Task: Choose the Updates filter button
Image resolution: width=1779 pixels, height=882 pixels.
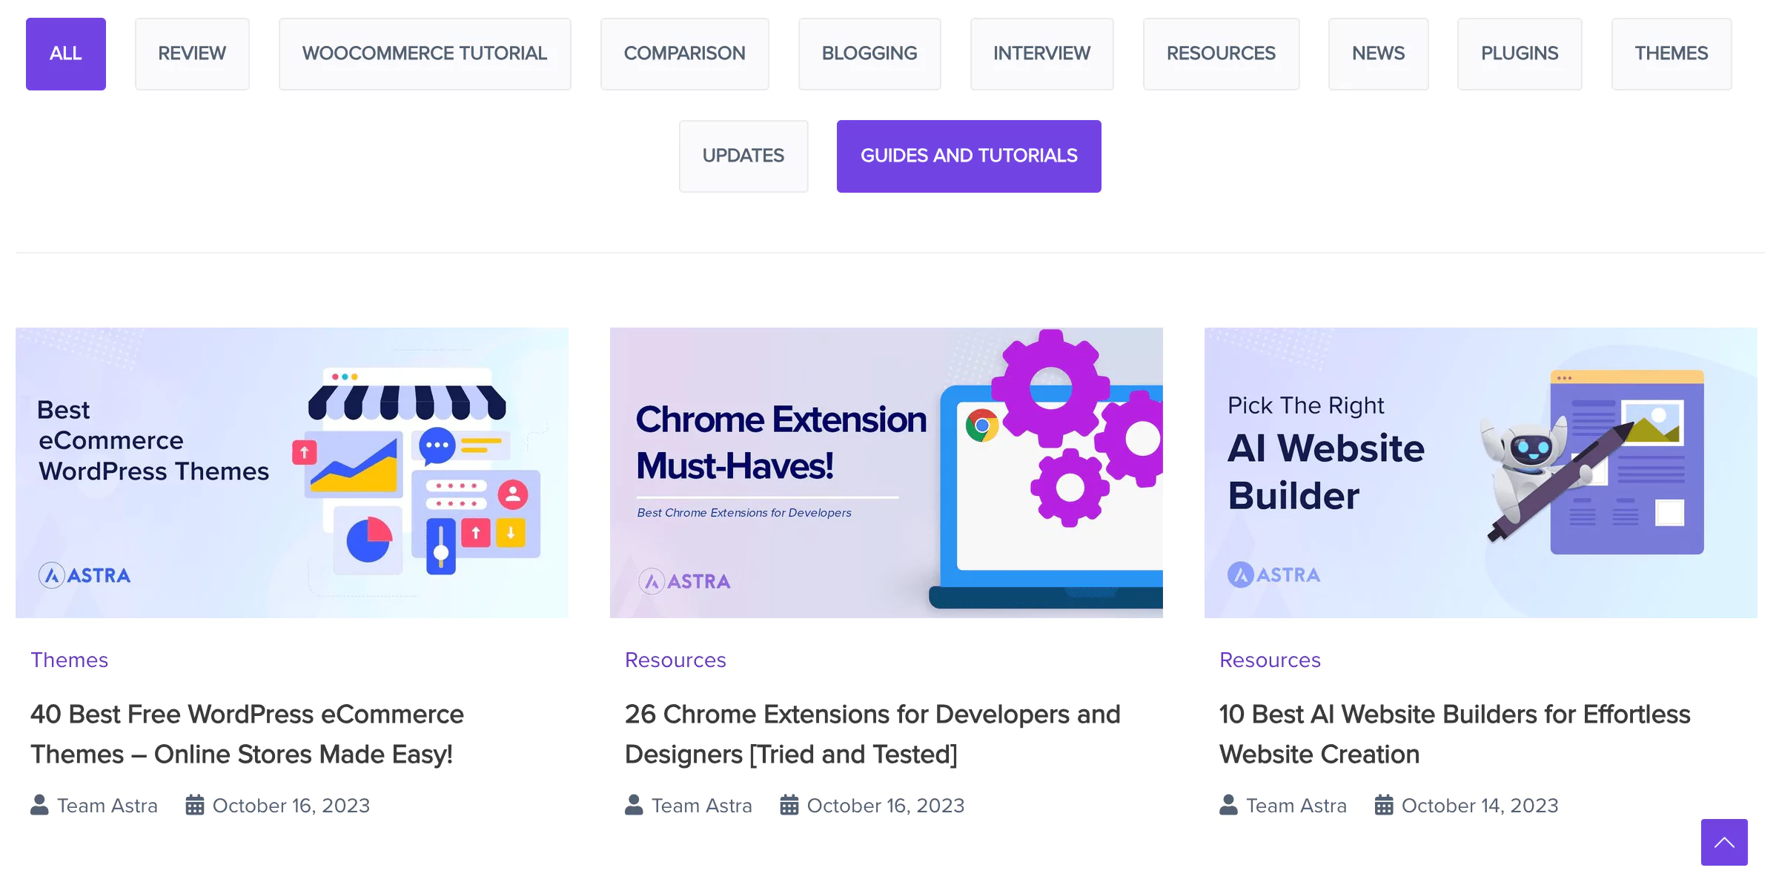Action: click(x=743, y=156)
